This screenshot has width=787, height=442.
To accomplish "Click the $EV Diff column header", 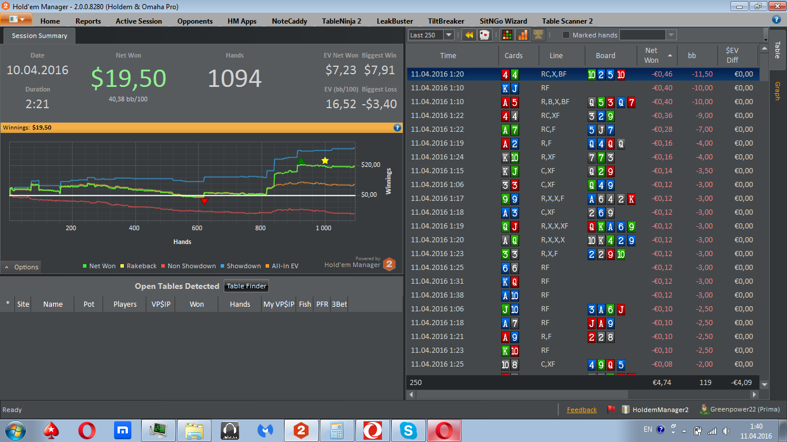I will [737, 55].
